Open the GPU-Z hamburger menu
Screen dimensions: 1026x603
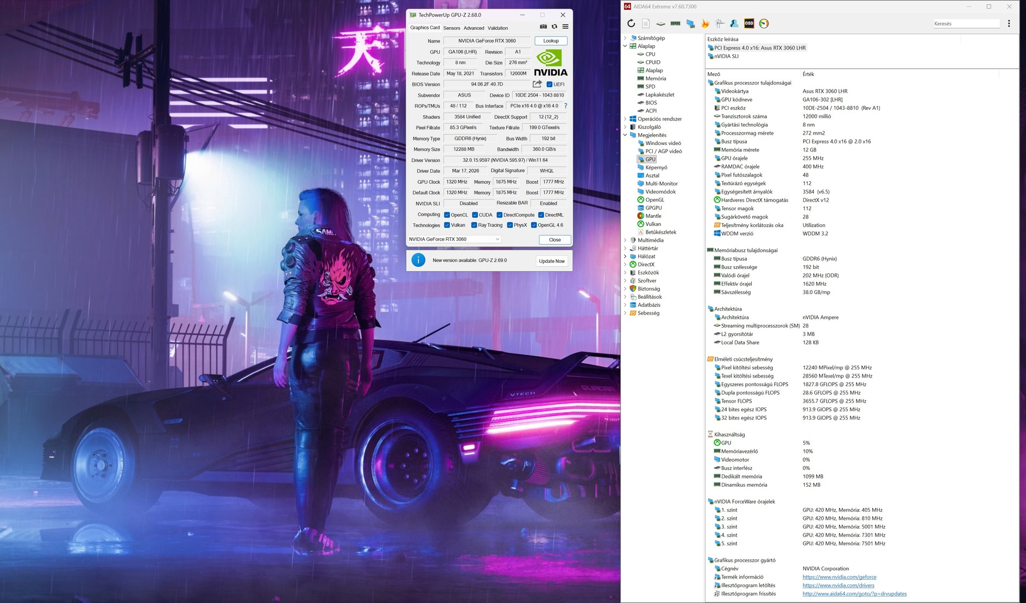[x=565, y=27]
